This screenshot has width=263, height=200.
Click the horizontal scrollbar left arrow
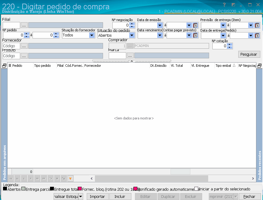[92, 179]
